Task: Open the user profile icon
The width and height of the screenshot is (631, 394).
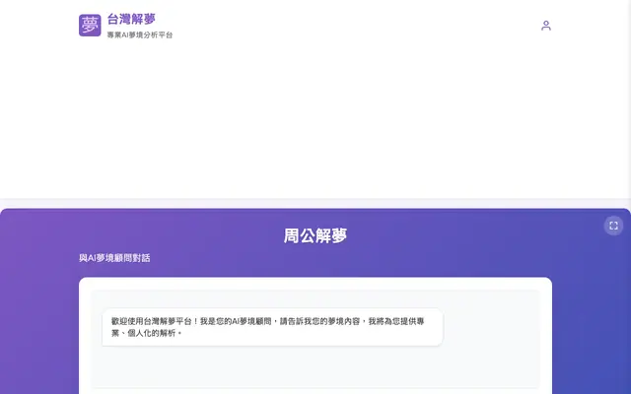Action: coord(545,26)
